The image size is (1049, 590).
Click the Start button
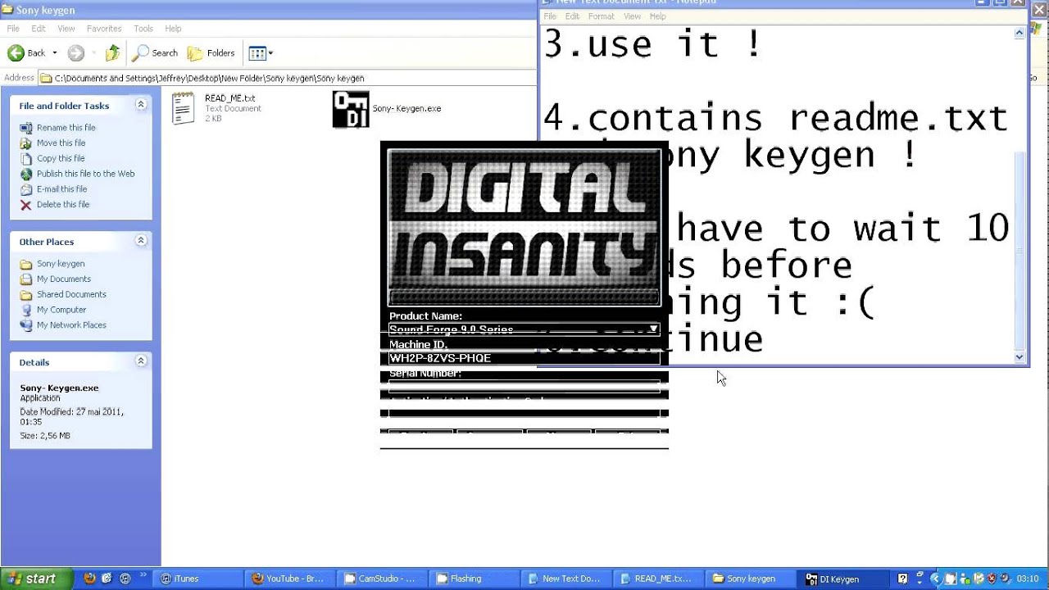(37, 579)
